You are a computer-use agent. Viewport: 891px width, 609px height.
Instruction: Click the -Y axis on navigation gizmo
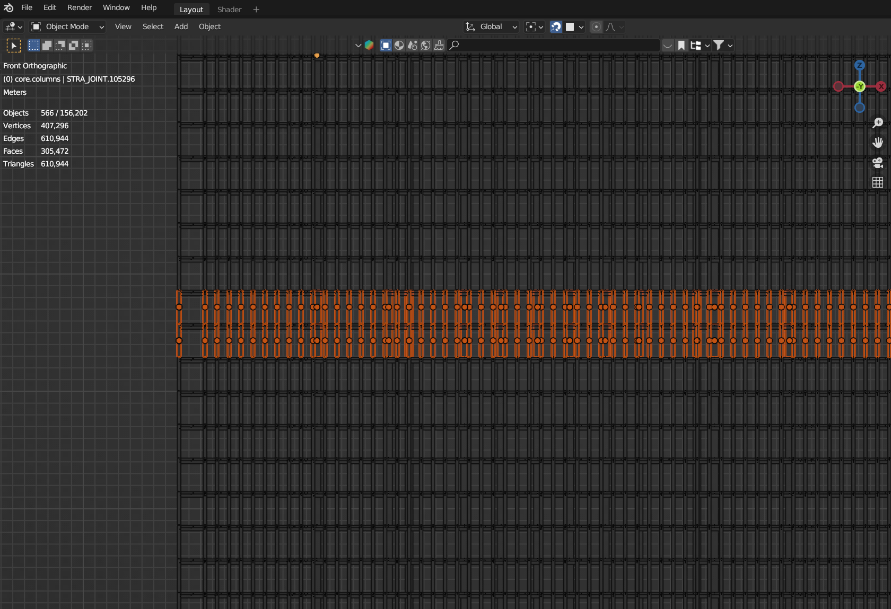point(860,86)
